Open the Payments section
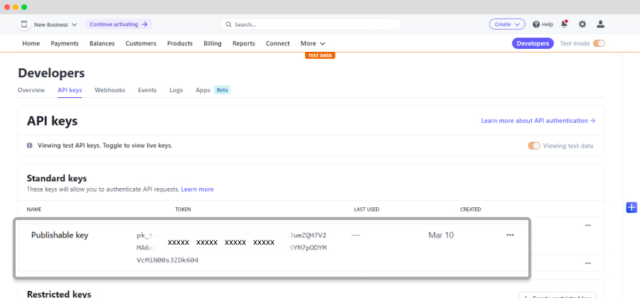Image resolution: width=640 pixels, height=298 pixels. tap(65, 43)
